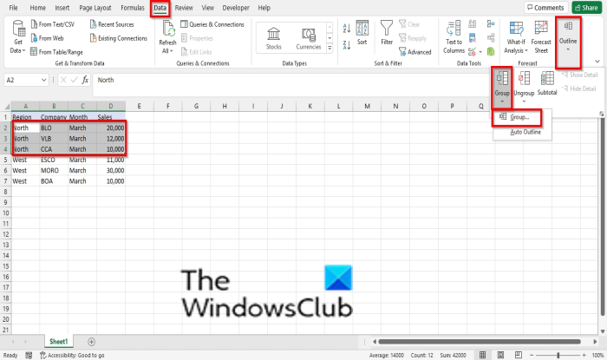Sort A to Z ascending
The image size is (607, 360).
347,29
